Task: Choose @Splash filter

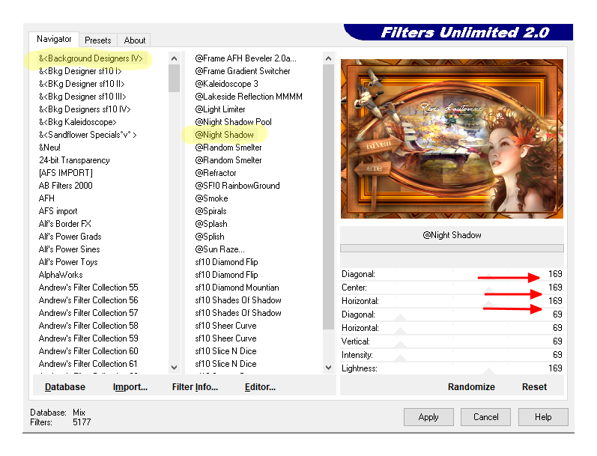Action: (211, 224)
